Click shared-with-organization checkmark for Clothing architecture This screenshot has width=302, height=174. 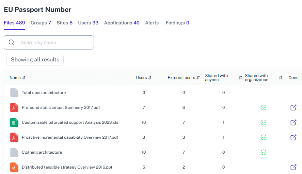point(263,152)
